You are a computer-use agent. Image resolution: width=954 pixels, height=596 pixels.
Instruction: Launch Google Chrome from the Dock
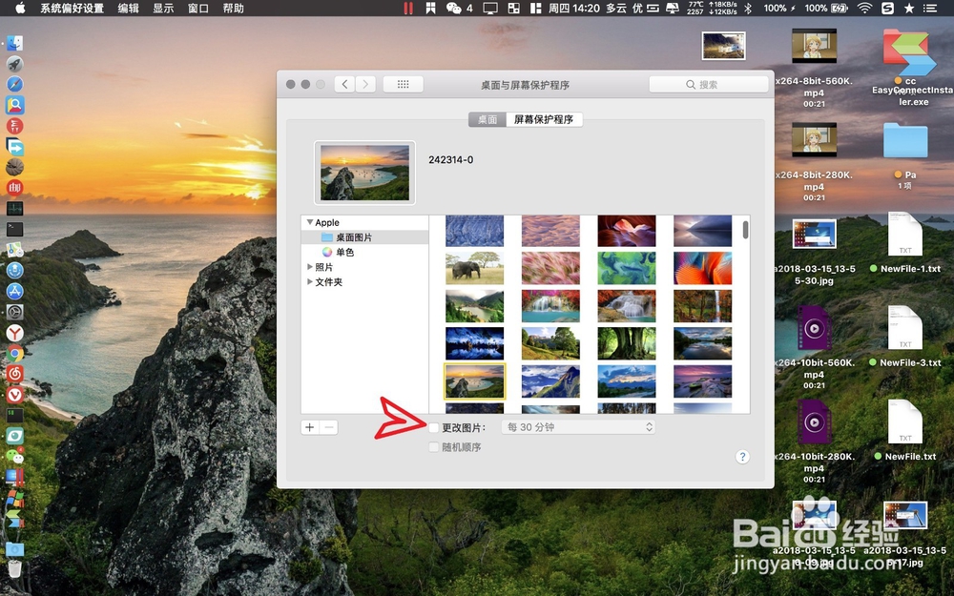(14, 353)
